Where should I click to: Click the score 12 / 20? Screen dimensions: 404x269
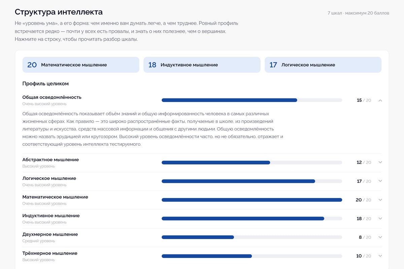point(364,162)
